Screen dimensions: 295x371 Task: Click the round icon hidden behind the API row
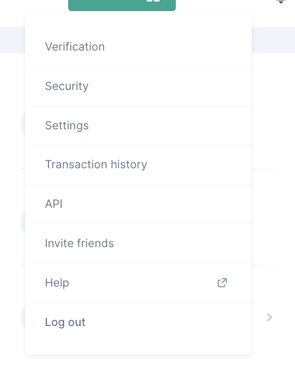23,221
